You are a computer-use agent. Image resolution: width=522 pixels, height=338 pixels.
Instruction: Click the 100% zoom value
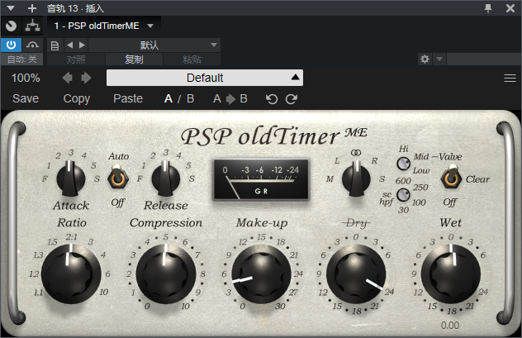(26, 78)
